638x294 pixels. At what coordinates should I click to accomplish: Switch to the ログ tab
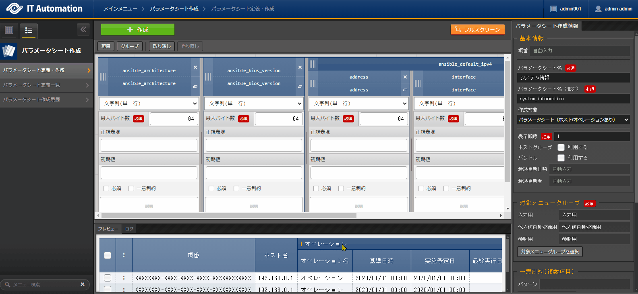(129, 229)
